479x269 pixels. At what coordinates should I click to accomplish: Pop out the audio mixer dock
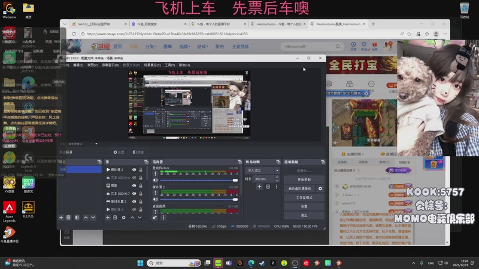(239, 161)
